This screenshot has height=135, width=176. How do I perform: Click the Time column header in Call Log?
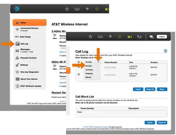pos(131,62)
